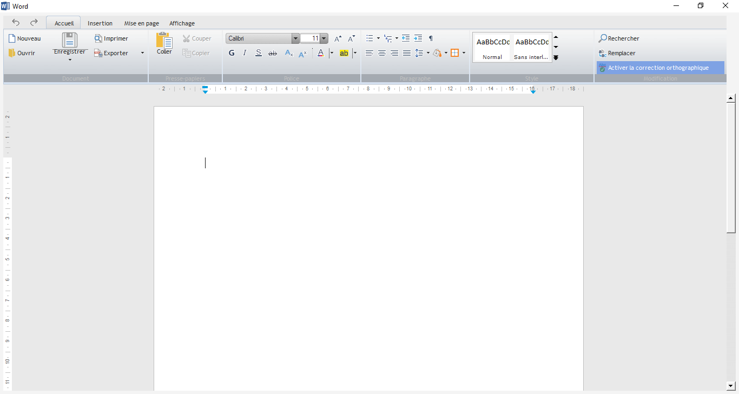This screenshot has width=739, height=394.
Task: Click the yellow text highlight color button
Action: (344, 53)
